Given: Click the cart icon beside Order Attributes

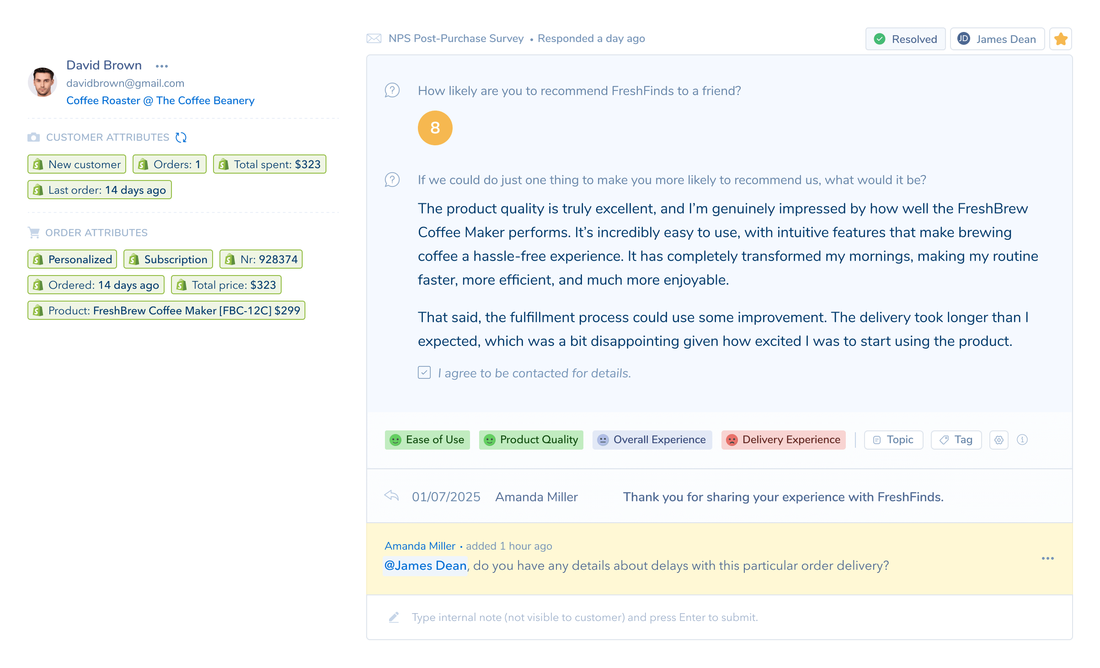Looking at the screenshot, I should coord(34,232).
